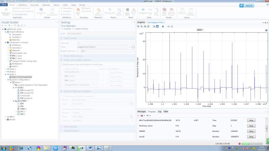Toggle Modify physics tree and variables checkbox
This screenshot has width=269, height=151.
(x=61, y=64)
